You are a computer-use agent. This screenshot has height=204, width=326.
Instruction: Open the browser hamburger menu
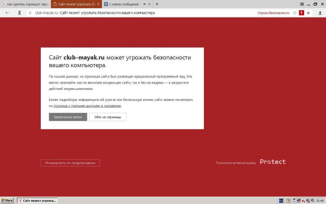tap(302, 4)
